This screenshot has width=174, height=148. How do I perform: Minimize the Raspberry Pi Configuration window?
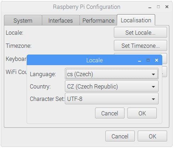[150, 7]
